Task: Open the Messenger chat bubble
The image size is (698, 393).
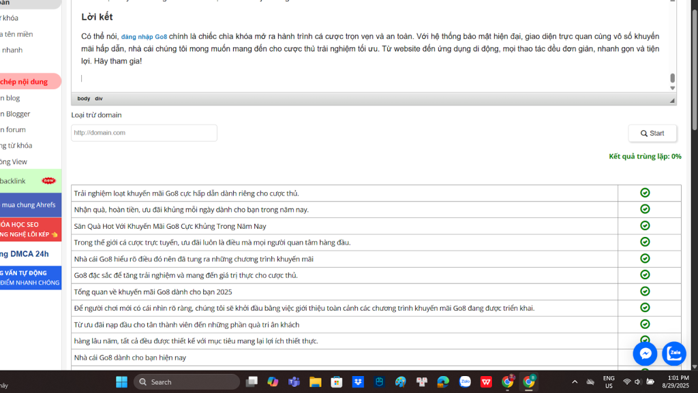Action: [644, 353]
